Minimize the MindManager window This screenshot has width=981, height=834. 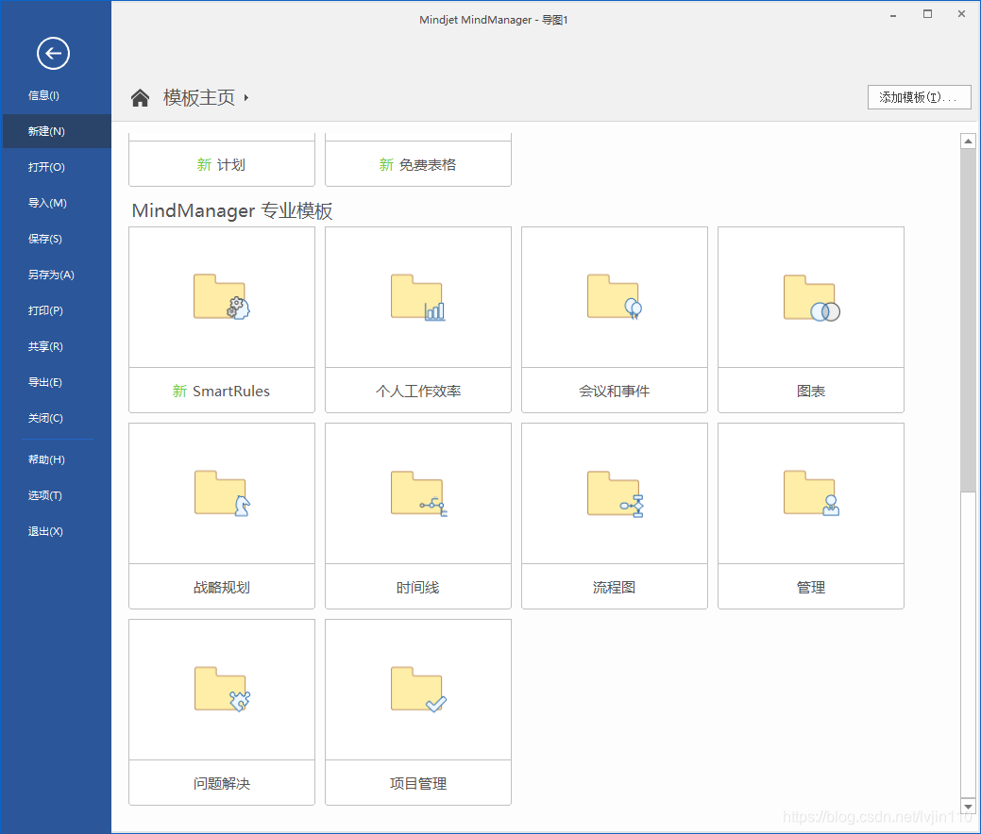click(893, 15)
